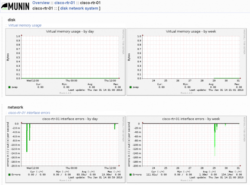This screenshot has height=185, width=250.
Task: Open the blue cisco-rtr-01 breadcrumb link
Action: [65, 3]
